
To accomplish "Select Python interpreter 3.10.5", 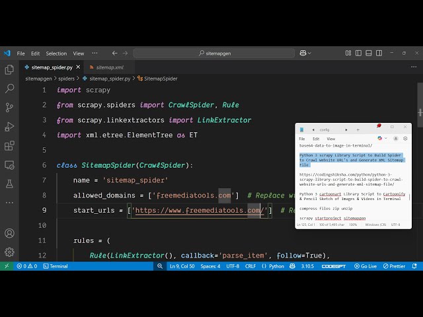I will 307,266.
